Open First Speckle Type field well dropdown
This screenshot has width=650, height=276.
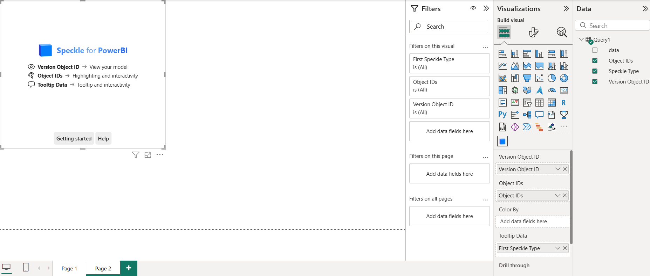(558, 248)
